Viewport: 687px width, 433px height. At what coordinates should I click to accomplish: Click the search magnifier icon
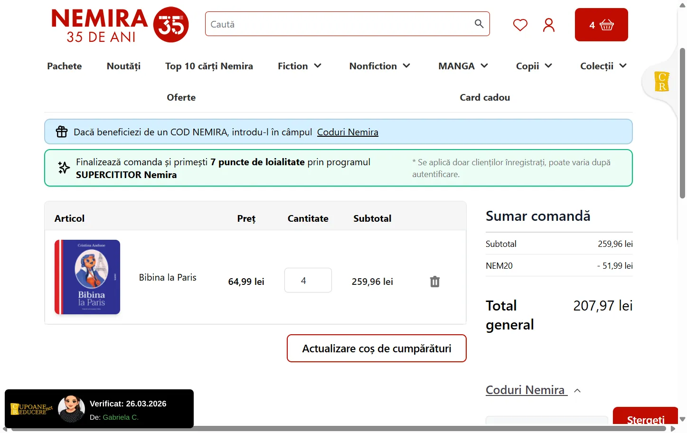tap(479, 24)
